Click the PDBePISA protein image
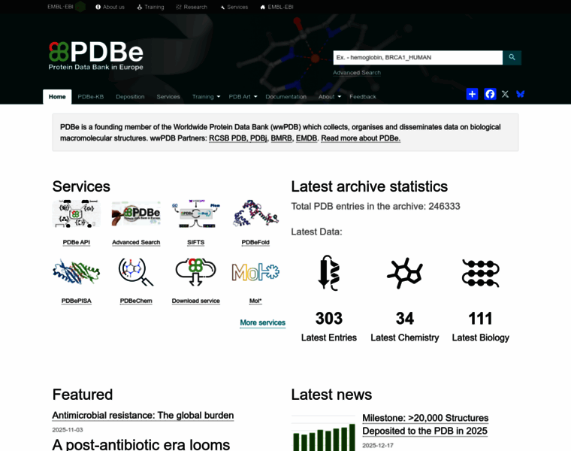 [76, 272]
